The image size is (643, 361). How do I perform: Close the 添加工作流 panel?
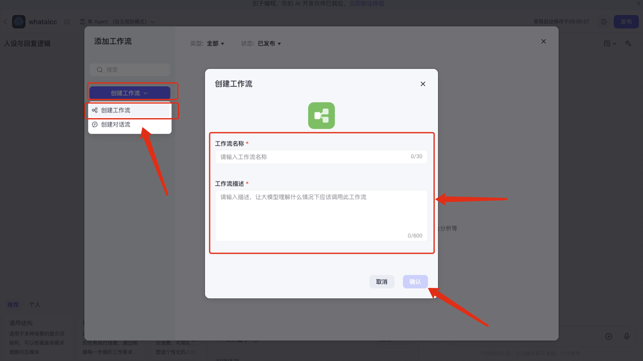(x=543, y=41)
